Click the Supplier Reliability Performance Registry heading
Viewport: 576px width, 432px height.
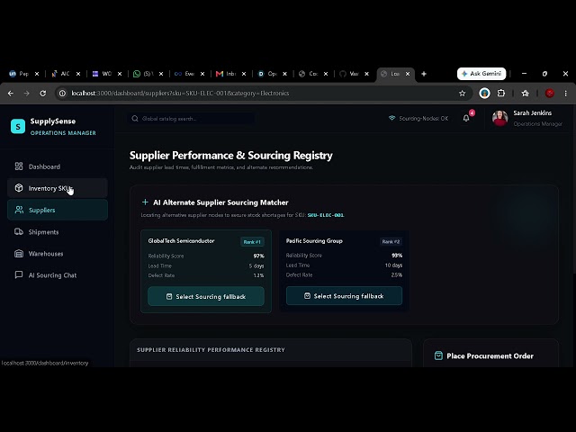[x=211, y=350]
